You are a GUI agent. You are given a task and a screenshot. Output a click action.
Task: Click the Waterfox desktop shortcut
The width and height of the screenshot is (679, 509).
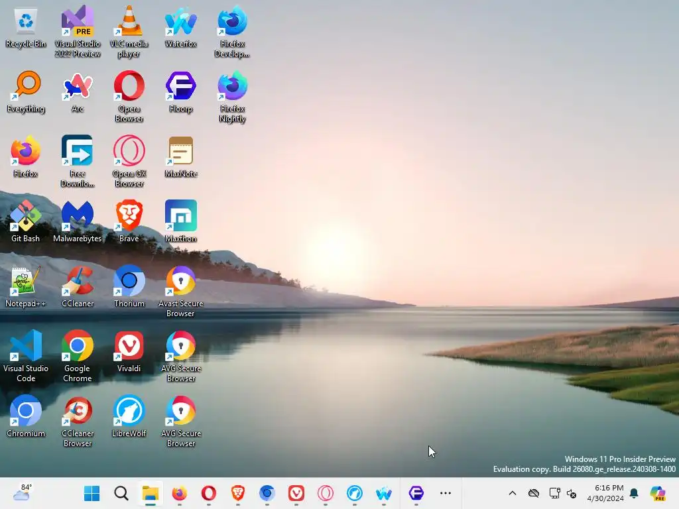[x=181, y=27]
